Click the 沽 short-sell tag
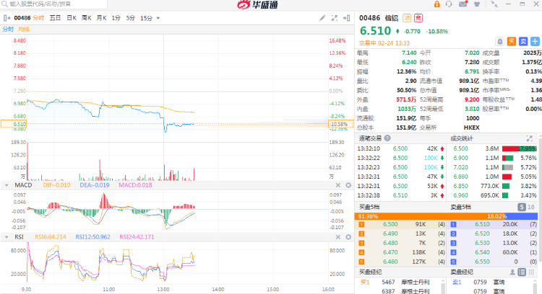Image resolution: width=542 pixels, height=294 pixels. tap(407, 18)
